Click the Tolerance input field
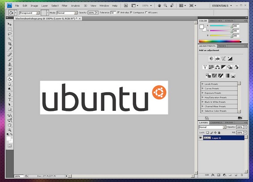253x182 pixels. [113, 13]
